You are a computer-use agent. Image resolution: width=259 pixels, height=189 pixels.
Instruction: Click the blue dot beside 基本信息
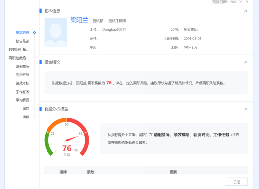[34, 32]
